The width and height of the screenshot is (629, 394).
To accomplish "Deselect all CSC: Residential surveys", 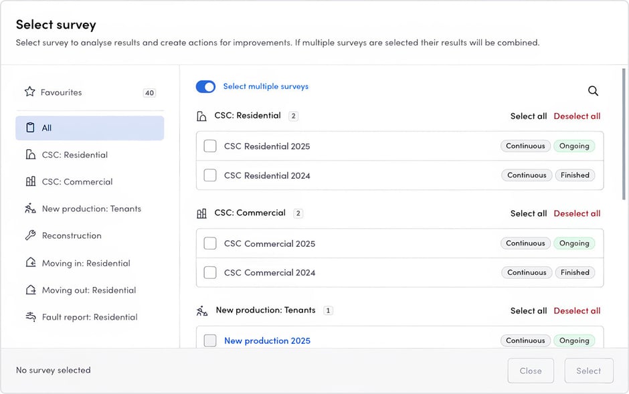I will pyautogui.click(x=577, y=116).
